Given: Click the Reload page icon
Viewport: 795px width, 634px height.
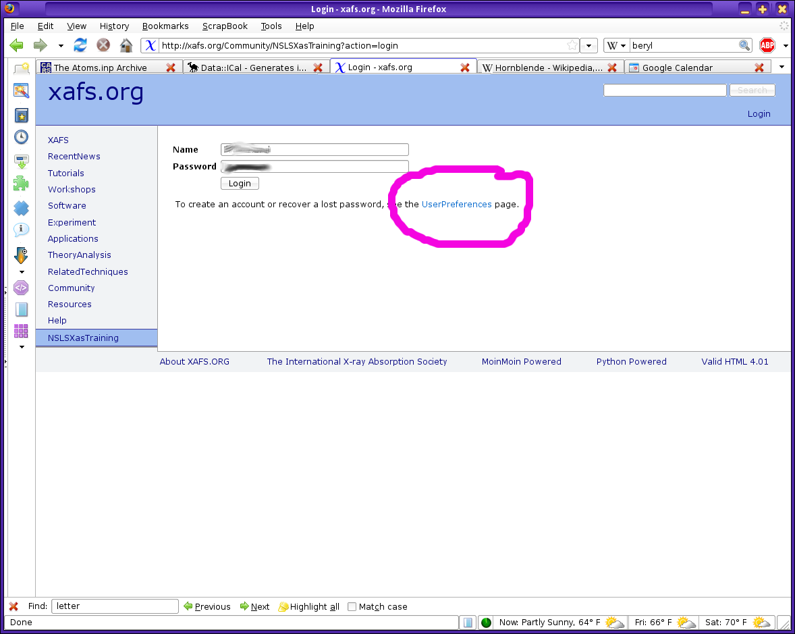Looking at the screenshot, I should (x=80, y=46).
